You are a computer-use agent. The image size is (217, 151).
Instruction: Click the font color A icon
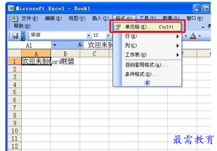click(x=193, y=36)
